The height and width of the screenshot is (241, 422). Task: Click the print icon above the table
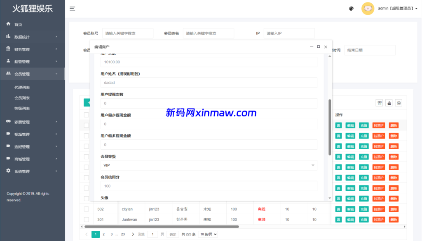[x=399, y=103]
